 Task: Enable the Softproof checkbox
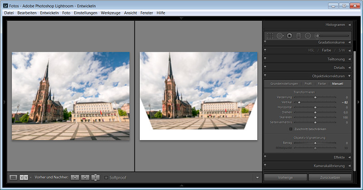coord(106,177)
